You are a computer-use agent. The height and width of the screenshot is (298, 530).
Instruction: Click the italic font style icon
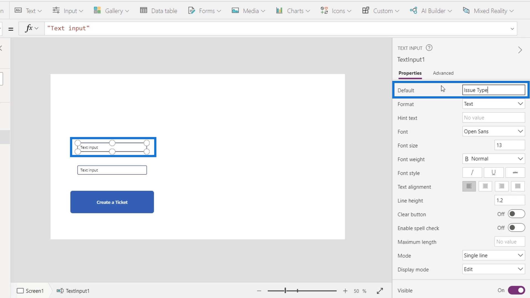[x=472, y=173]
